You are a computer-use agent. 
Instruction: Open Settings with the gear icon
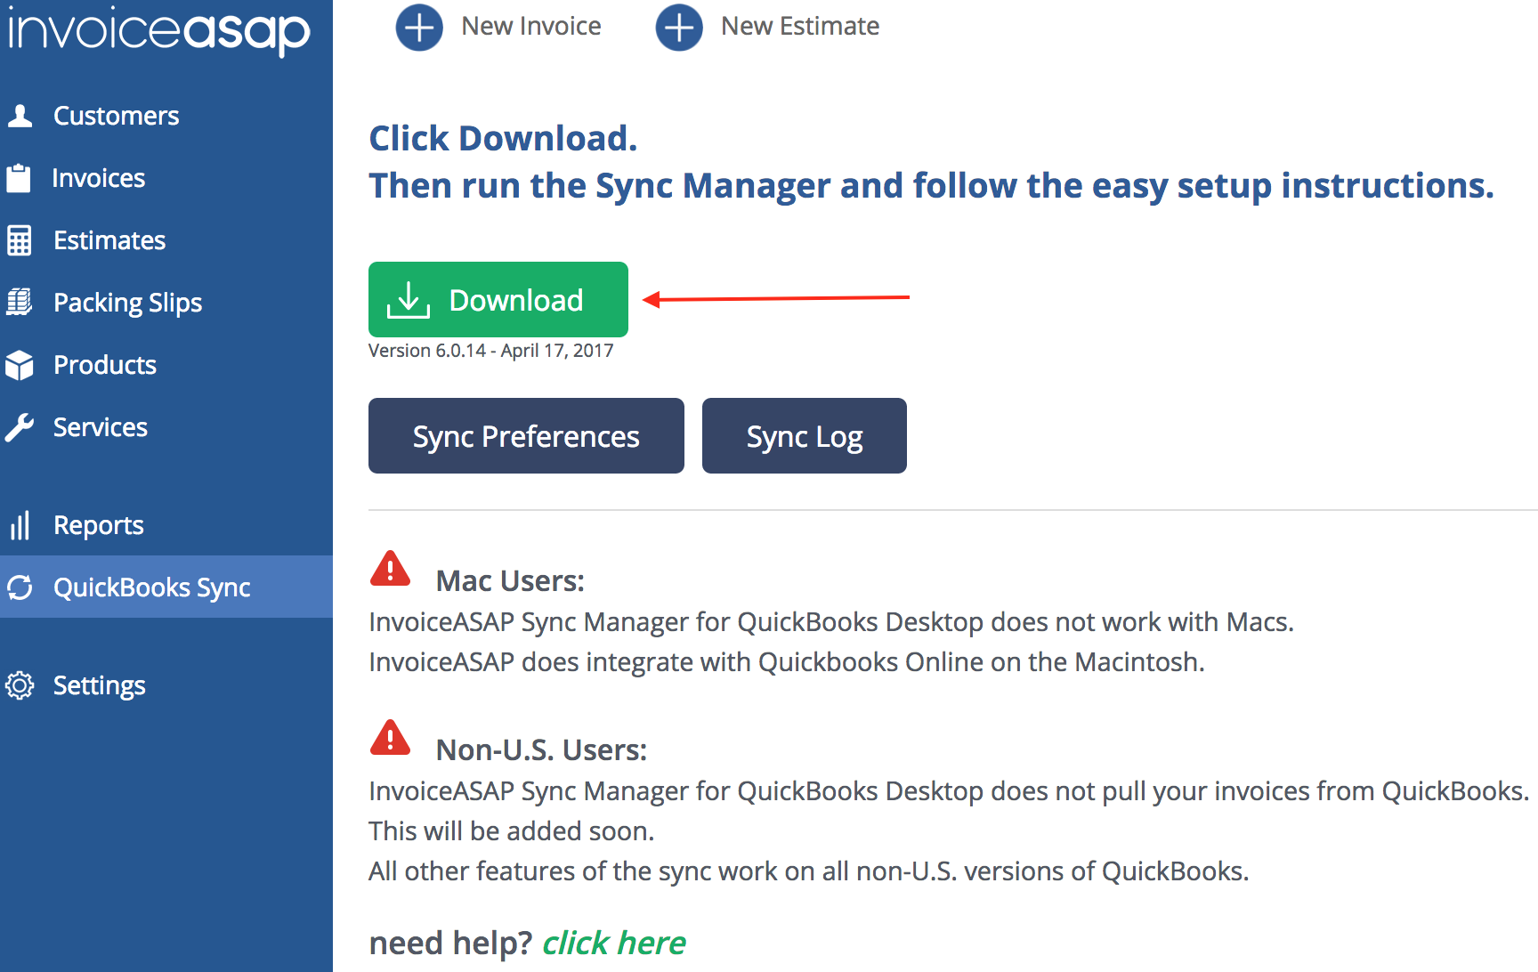pyautogui.click(x=20, y=684)
